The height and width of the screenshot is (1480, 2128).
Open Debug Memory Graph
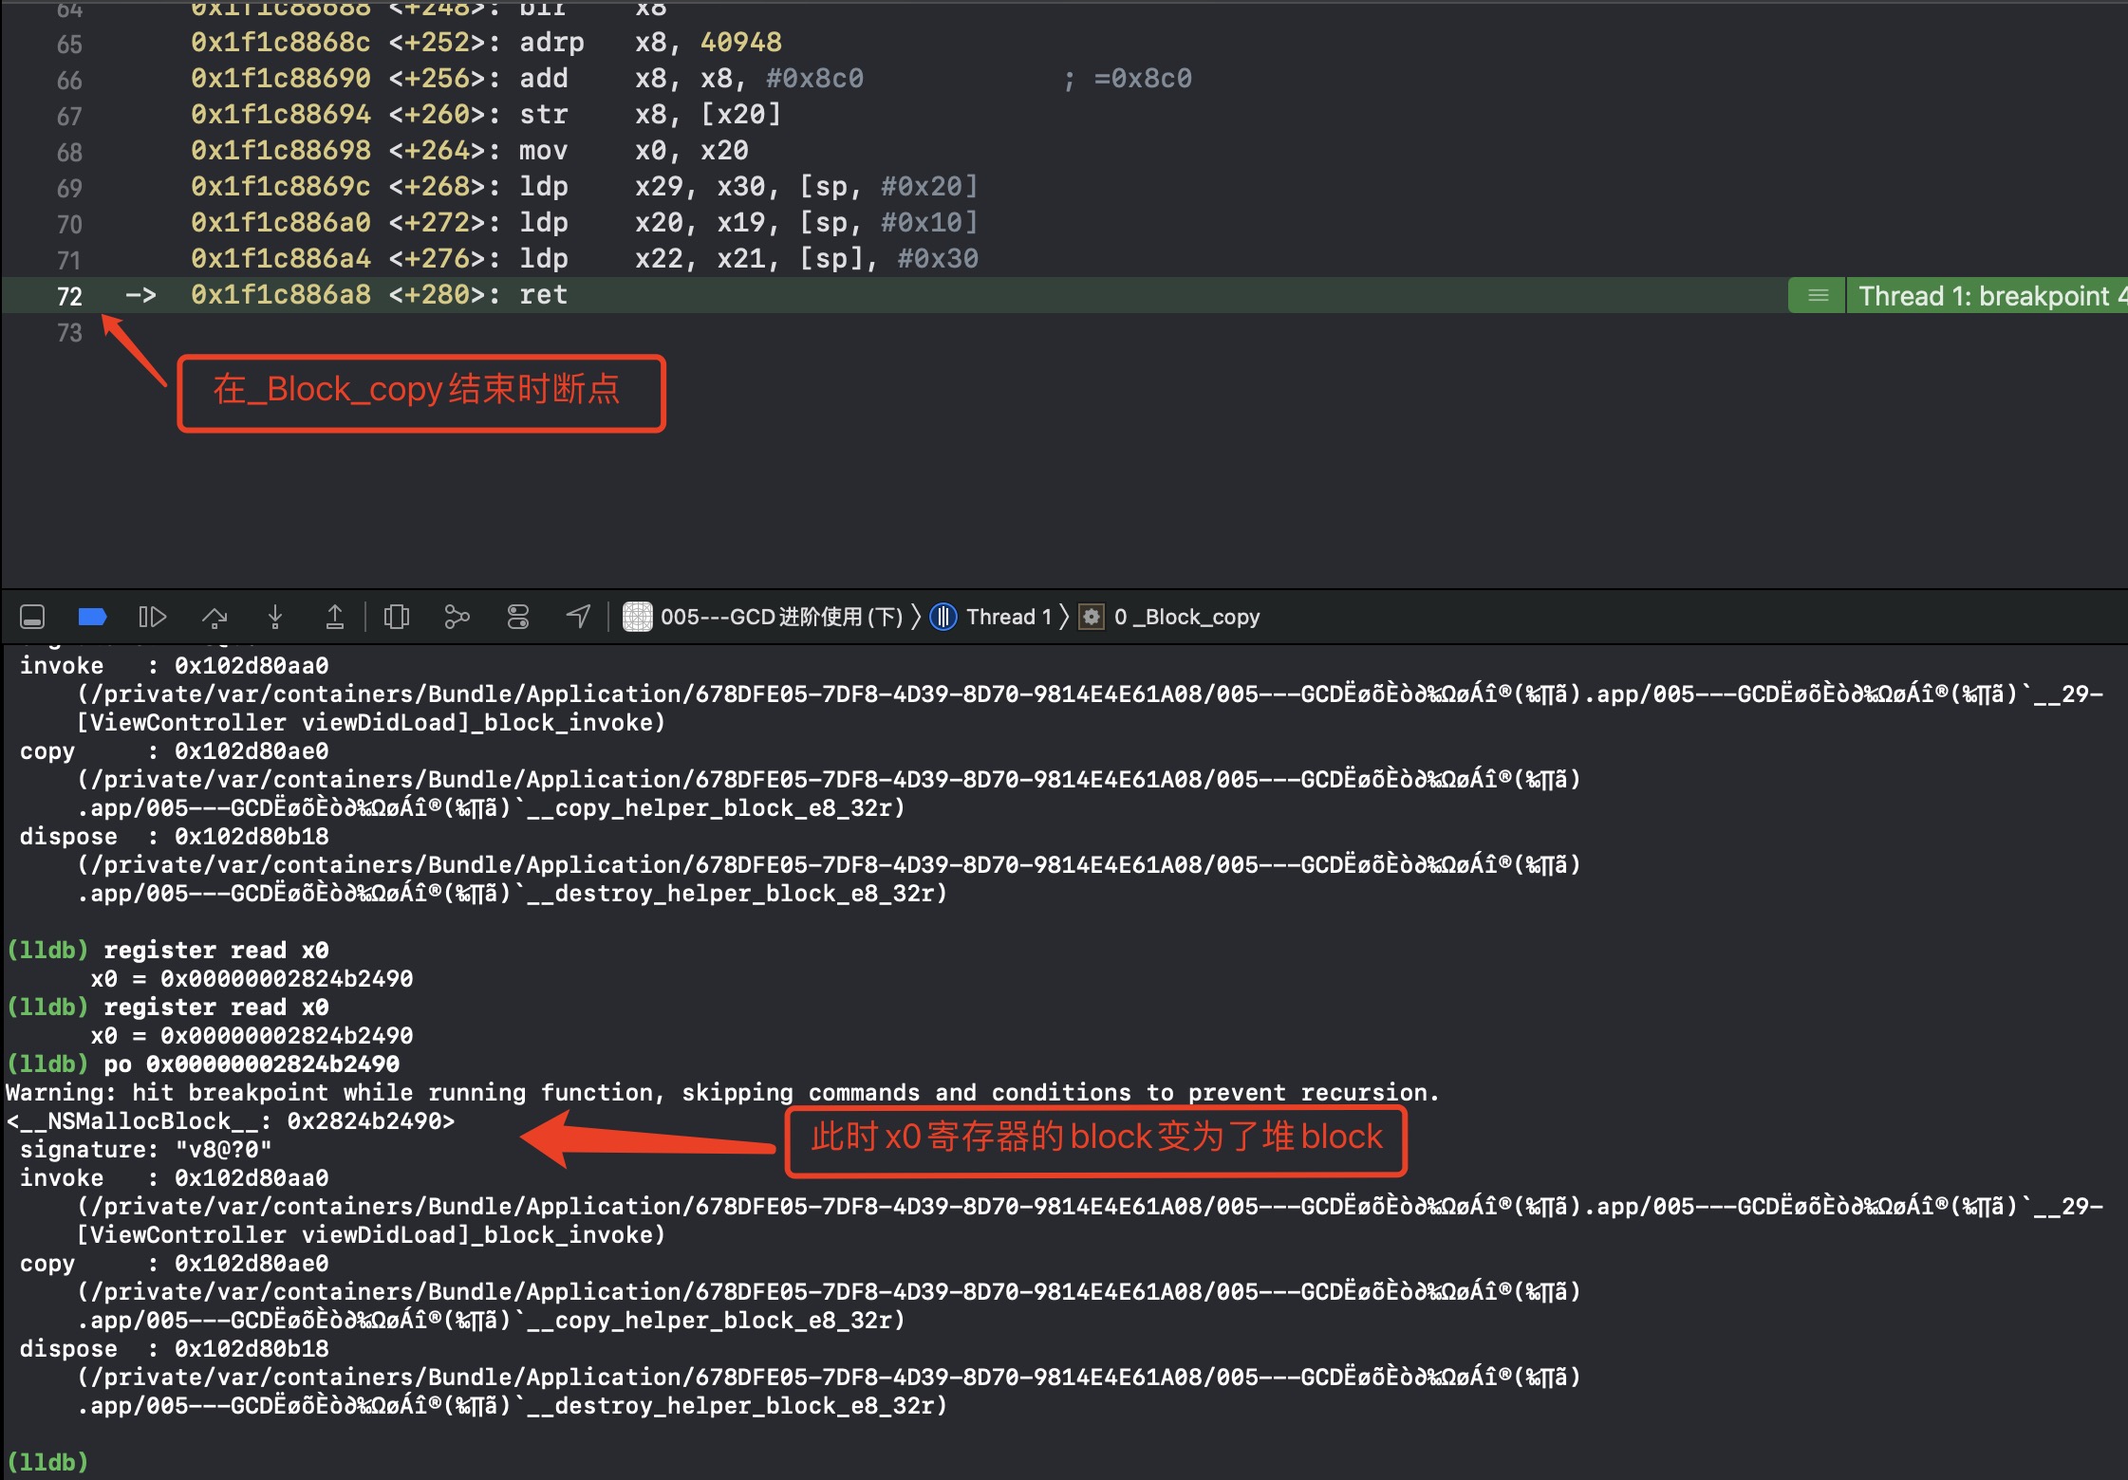(457, 617)
